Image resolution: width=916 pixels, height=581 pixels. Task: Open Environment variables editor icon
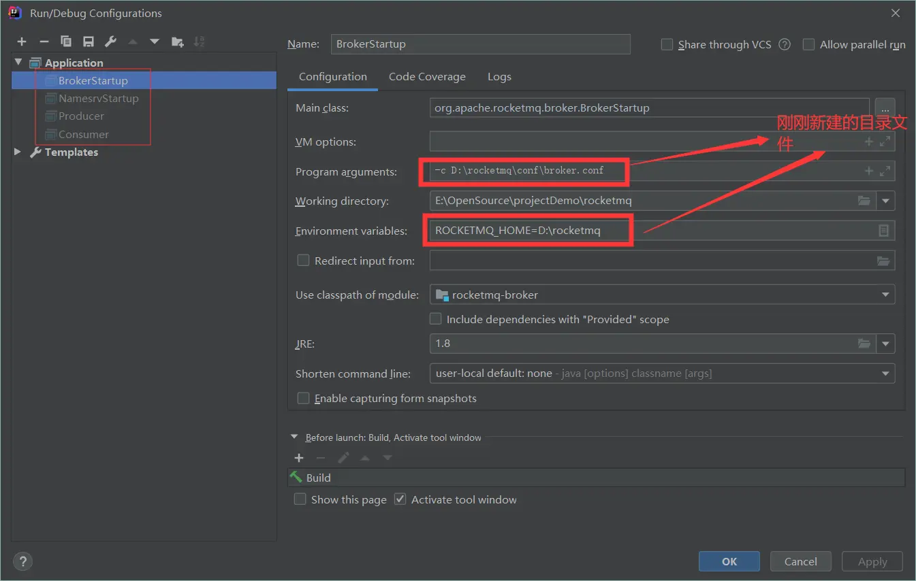883,231
